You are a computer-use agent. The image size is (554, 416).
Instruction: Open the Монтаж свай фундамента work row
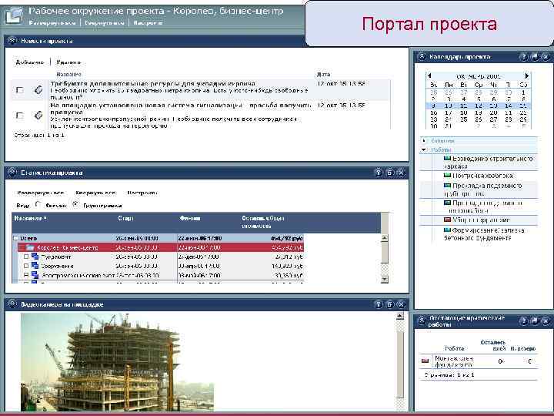coord(454,361)
